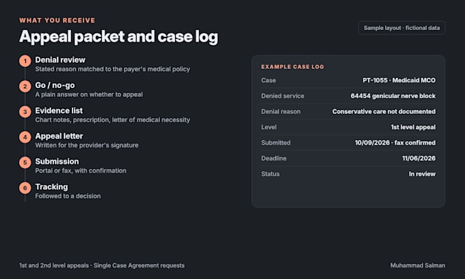Click the 'Muhammad Salman' footer name
Image resolution: width=465 pixels, height=279 pixels.
(418, 265)
